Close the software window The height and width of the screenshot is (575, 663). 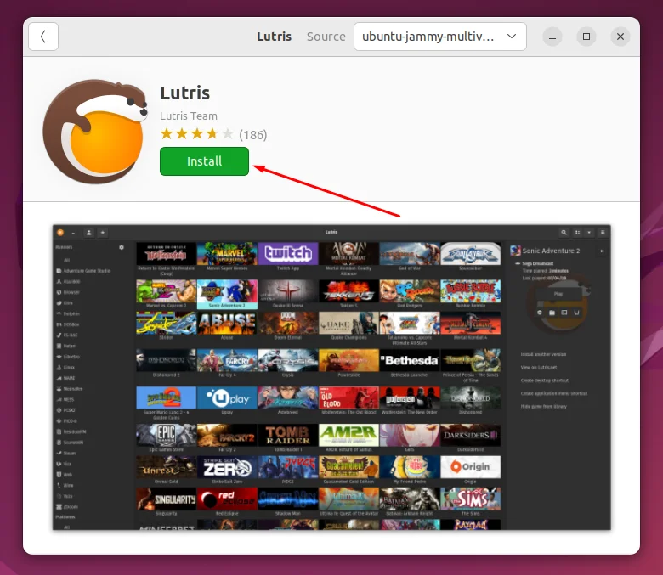coord(620,37)
